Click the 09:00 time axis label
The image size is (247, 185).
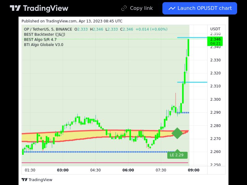pyautogui.click(x=194, y=170)
